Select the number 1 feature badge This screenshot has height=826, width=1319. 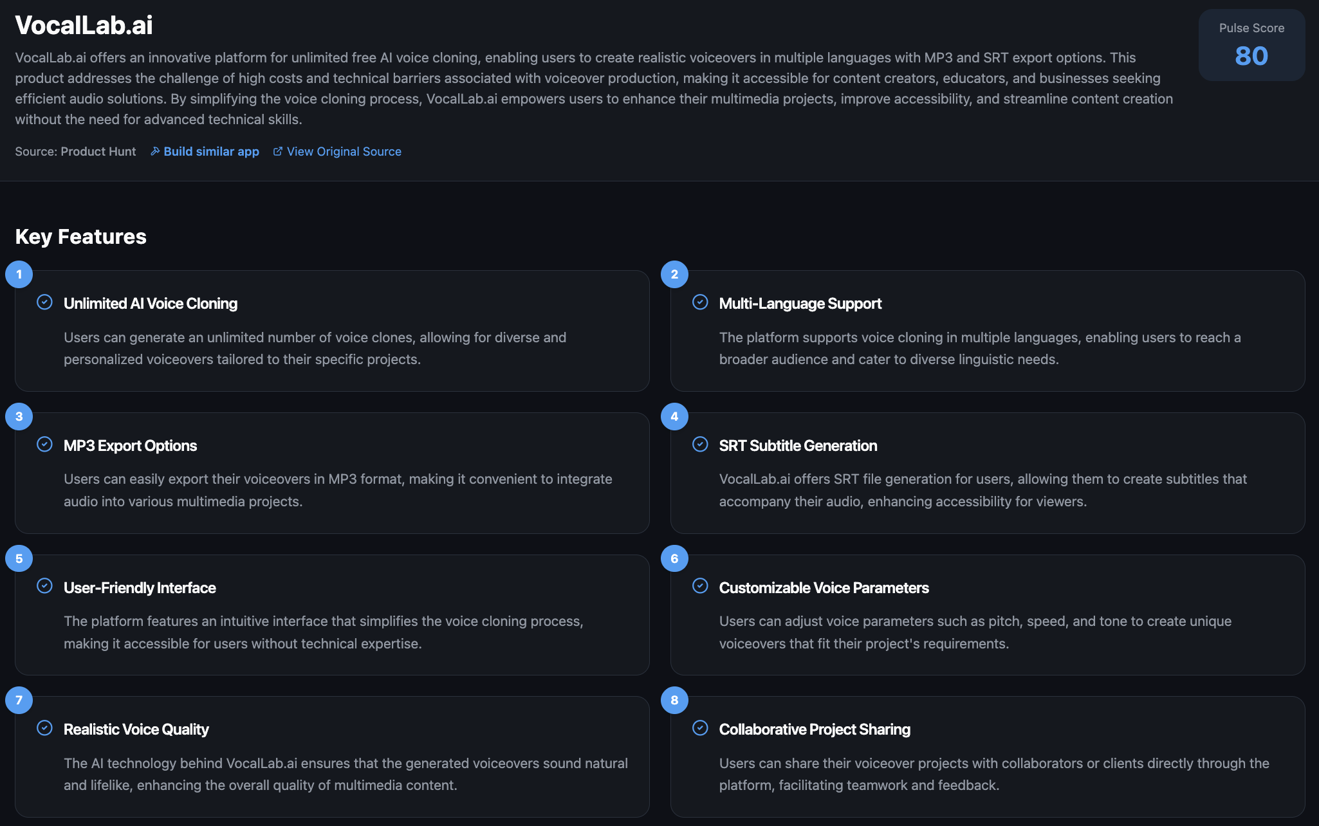pos(19,275)
